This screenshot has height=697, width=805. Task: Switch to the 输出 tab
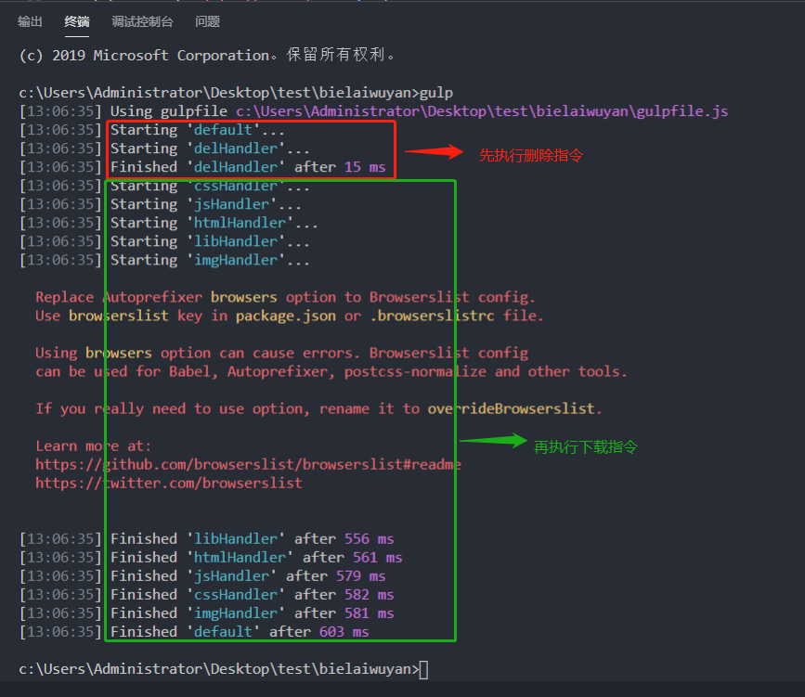[30, 21]
